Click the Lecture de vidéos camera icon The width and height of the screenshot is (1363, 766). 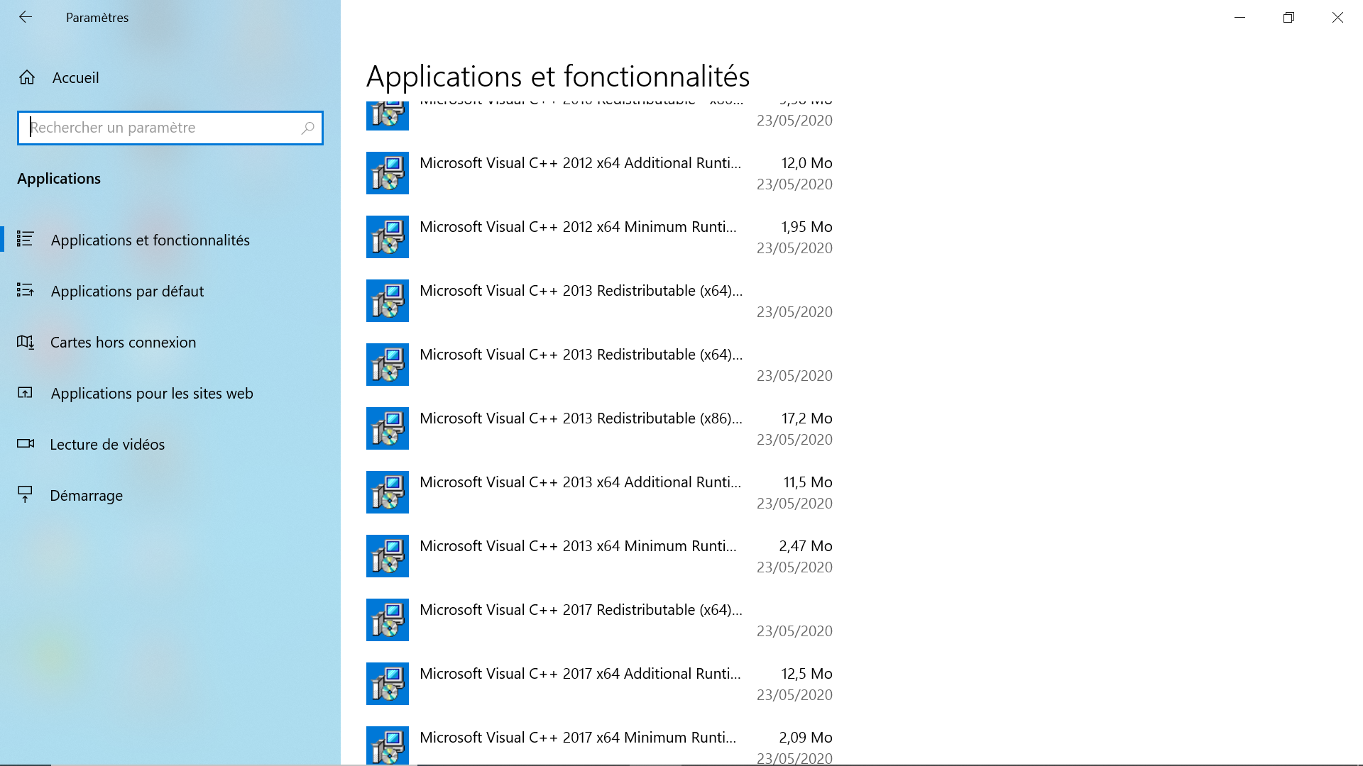26,444
